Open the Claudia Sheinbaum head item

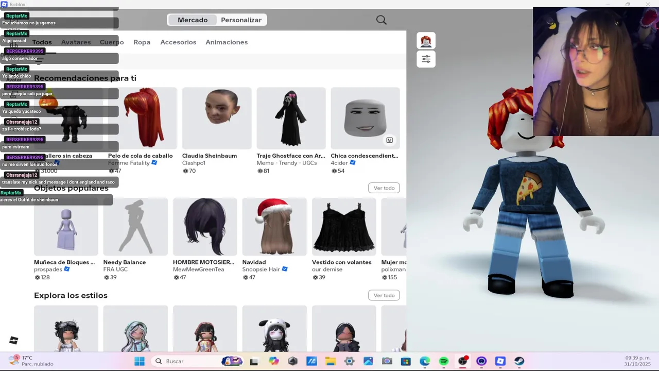pyautogui.click(x=217, y=118)
